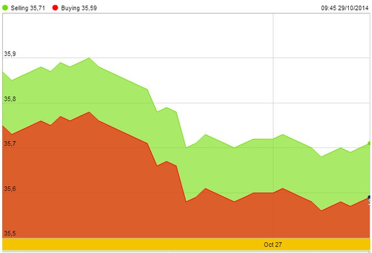Click the highest peak of the selling line
372x253 pixels.
pos(88,58)
